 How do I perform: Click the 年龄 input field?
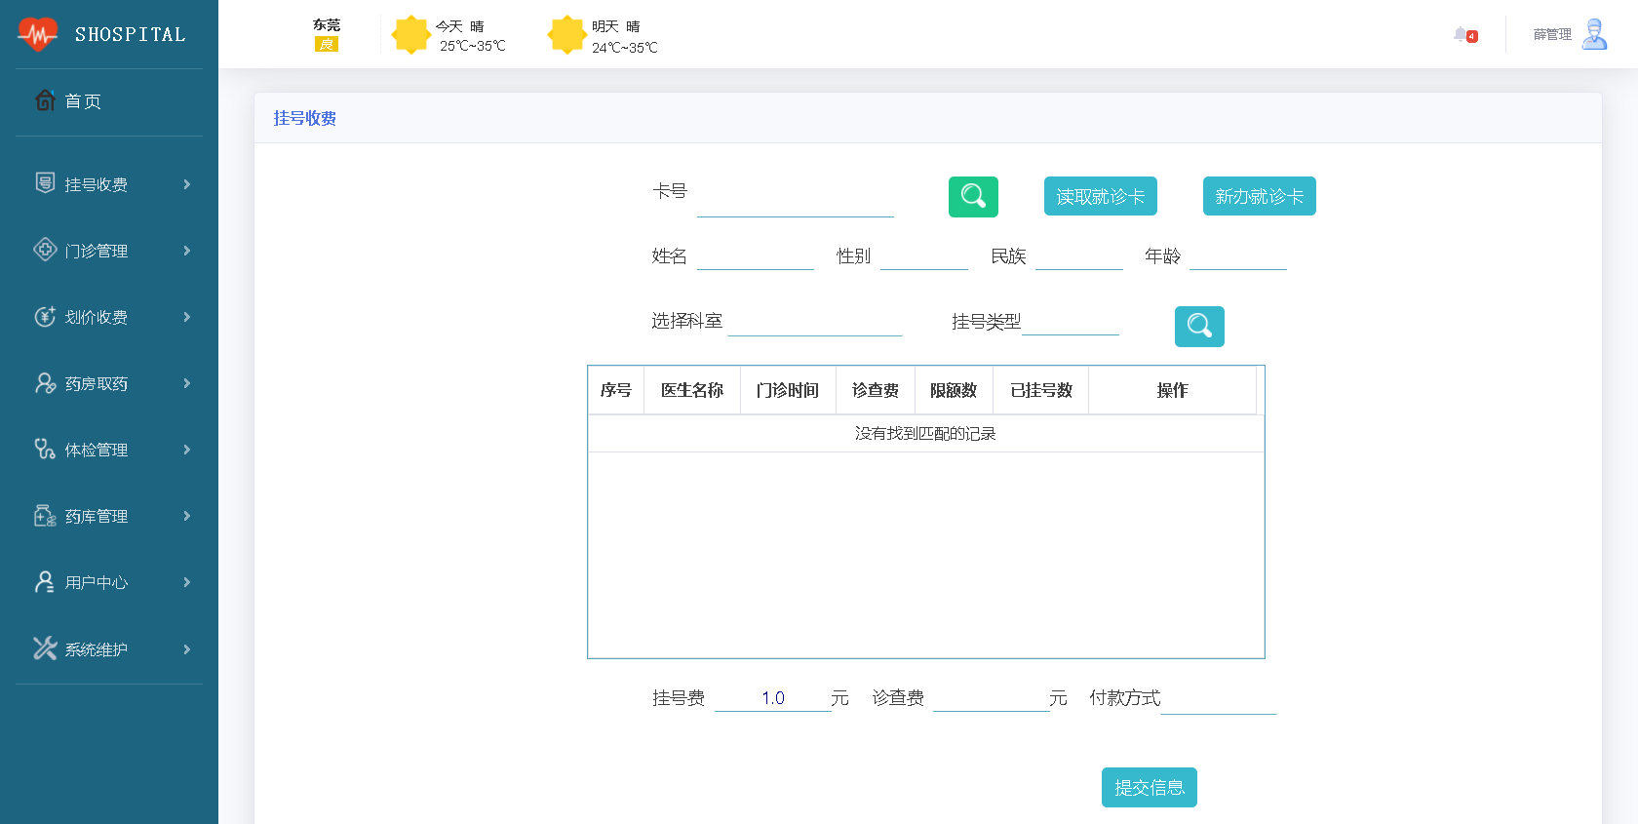click(x=1238, y=255)
